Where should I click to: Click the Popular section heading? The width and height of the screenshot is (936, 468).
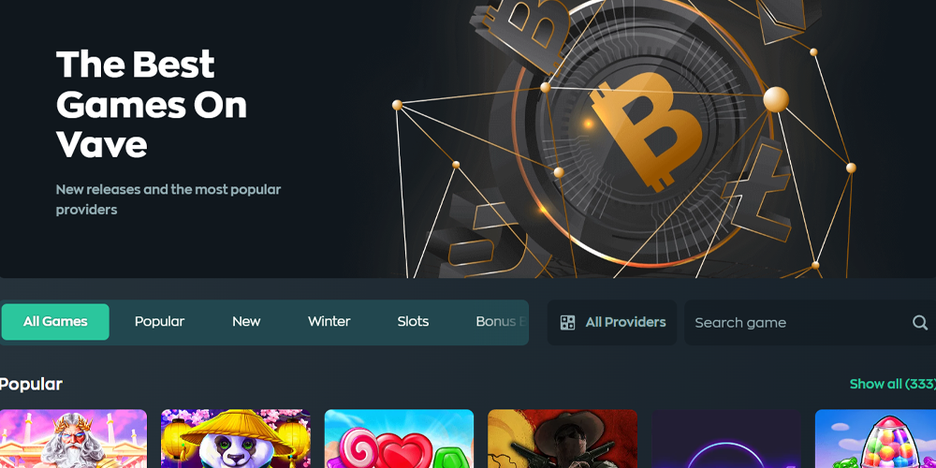[x=31, y=385]
